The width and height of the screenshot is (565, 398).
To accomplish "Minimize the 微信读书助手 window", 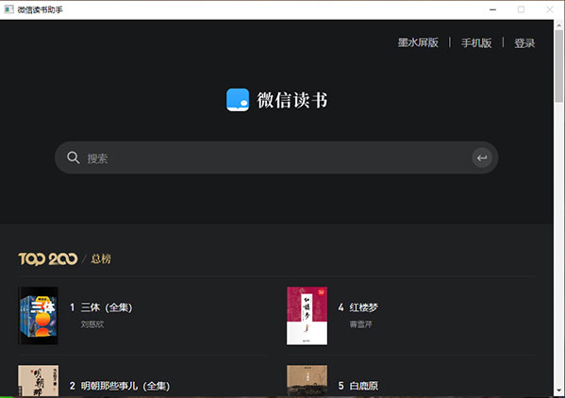I will click(493, 9).
